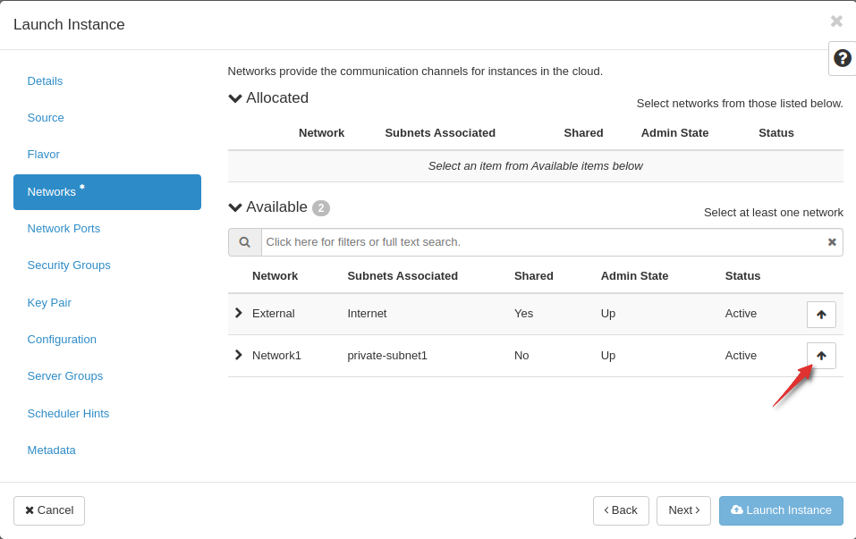Collapse the Available section
The image size is (856, 539).
(235, 207)
